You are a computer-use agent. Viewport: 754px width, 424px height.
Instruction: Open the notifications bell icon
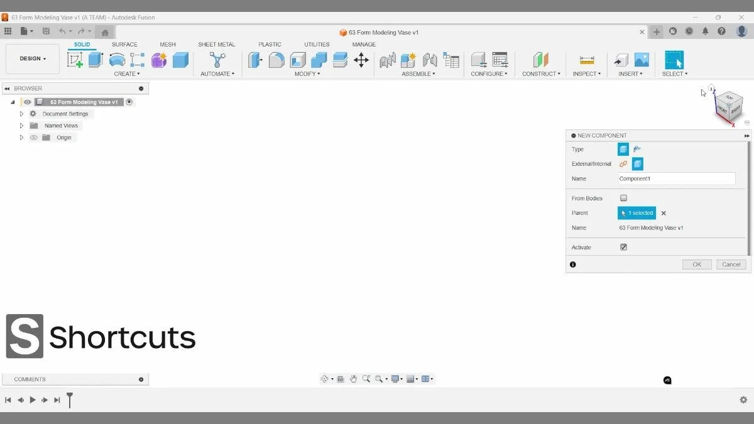(x=705, y=31)
